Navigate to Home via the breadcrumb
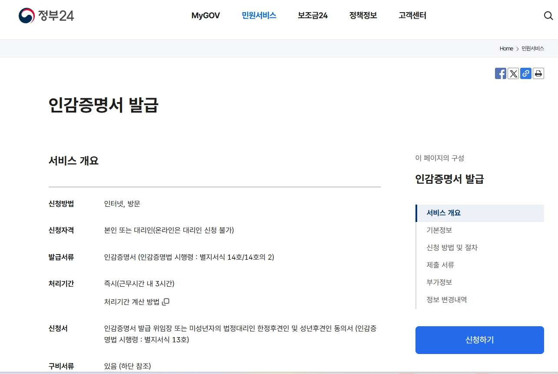Image resolution: width=558 pixels, height=374 pixels. (x=506, y=49)
